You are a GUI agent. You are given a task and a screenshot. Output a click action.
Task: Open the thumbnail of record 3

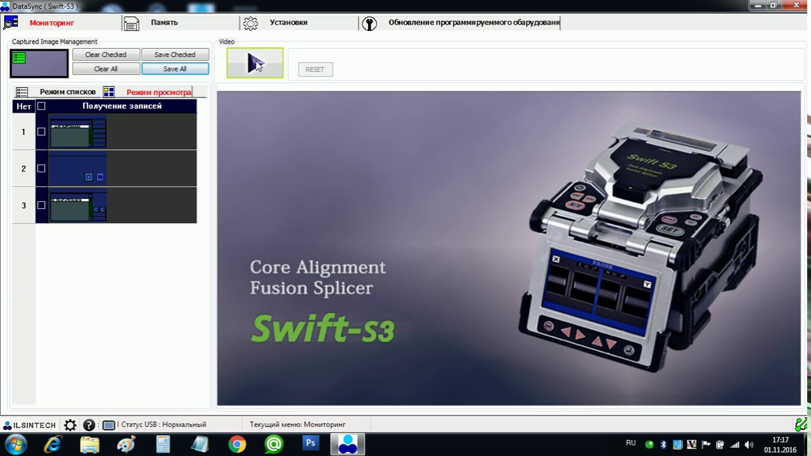click(x=77, y=205)
